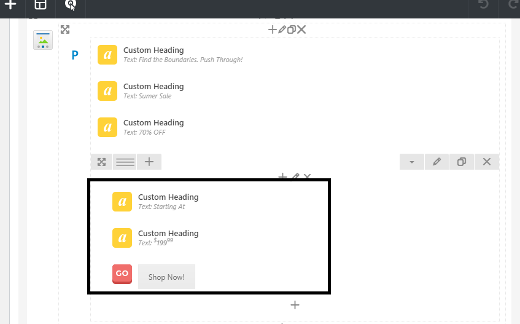Clone inner row with copy button

coord(461,162)
